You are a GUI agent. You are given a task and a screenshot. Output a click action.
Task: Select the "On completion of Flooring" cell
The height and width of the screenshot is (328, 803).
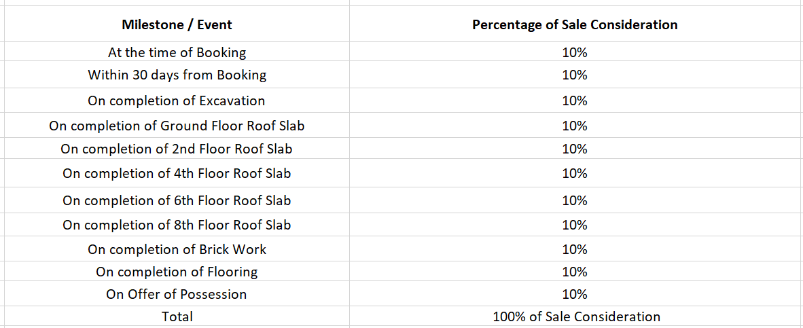[x=177, y=271]
